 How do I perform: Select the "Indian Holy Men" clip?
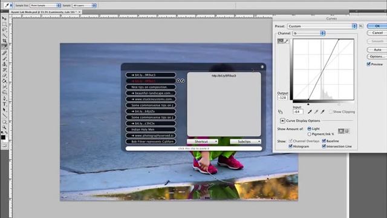[151, 129]
